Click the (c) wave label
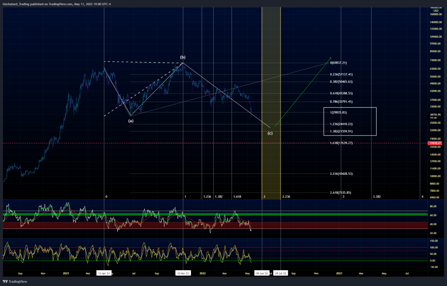The width and height of the screenshot is (447, 286). point(270,133)
